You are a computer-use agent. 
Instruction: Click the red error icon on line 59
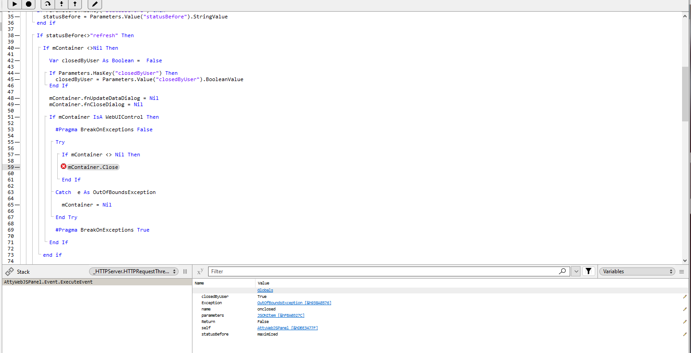pyautogui.click(x=64, y=167)
